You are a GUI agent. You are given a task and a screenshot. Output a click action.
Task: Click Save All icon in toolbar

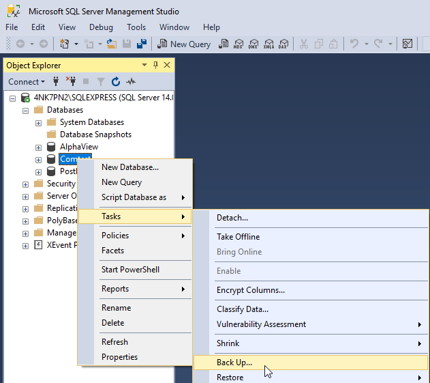click(142, 44)
